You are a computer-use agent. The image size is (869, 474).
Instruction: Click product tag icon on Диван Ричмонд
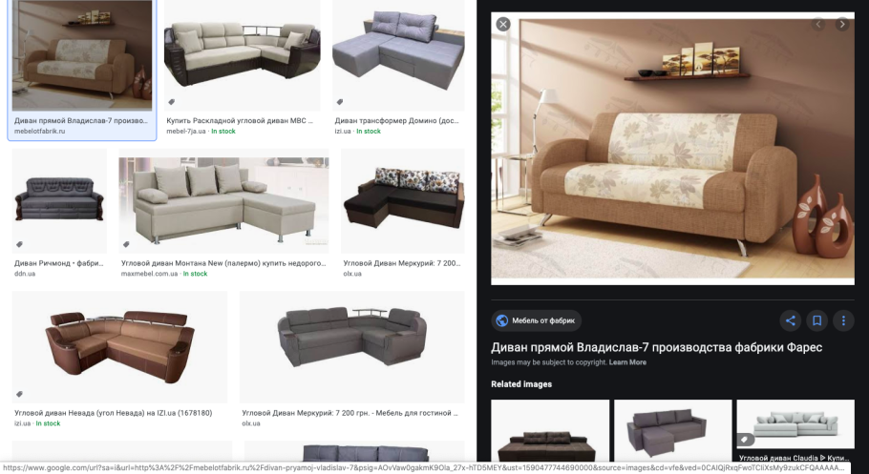click(19, 244)
